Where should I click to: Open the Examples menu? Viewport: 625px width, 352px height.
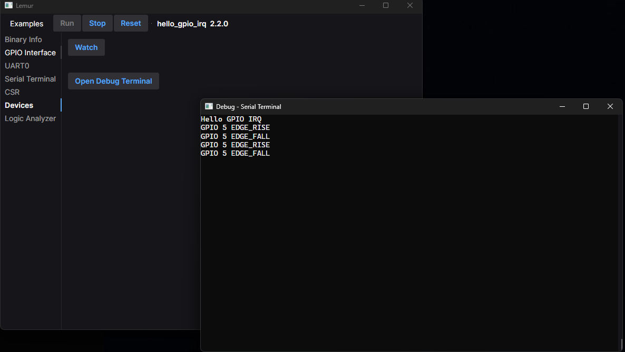coord(26,24)
